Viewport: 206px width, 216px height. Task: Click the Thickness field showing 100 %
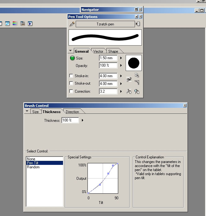tap(70, 120)
